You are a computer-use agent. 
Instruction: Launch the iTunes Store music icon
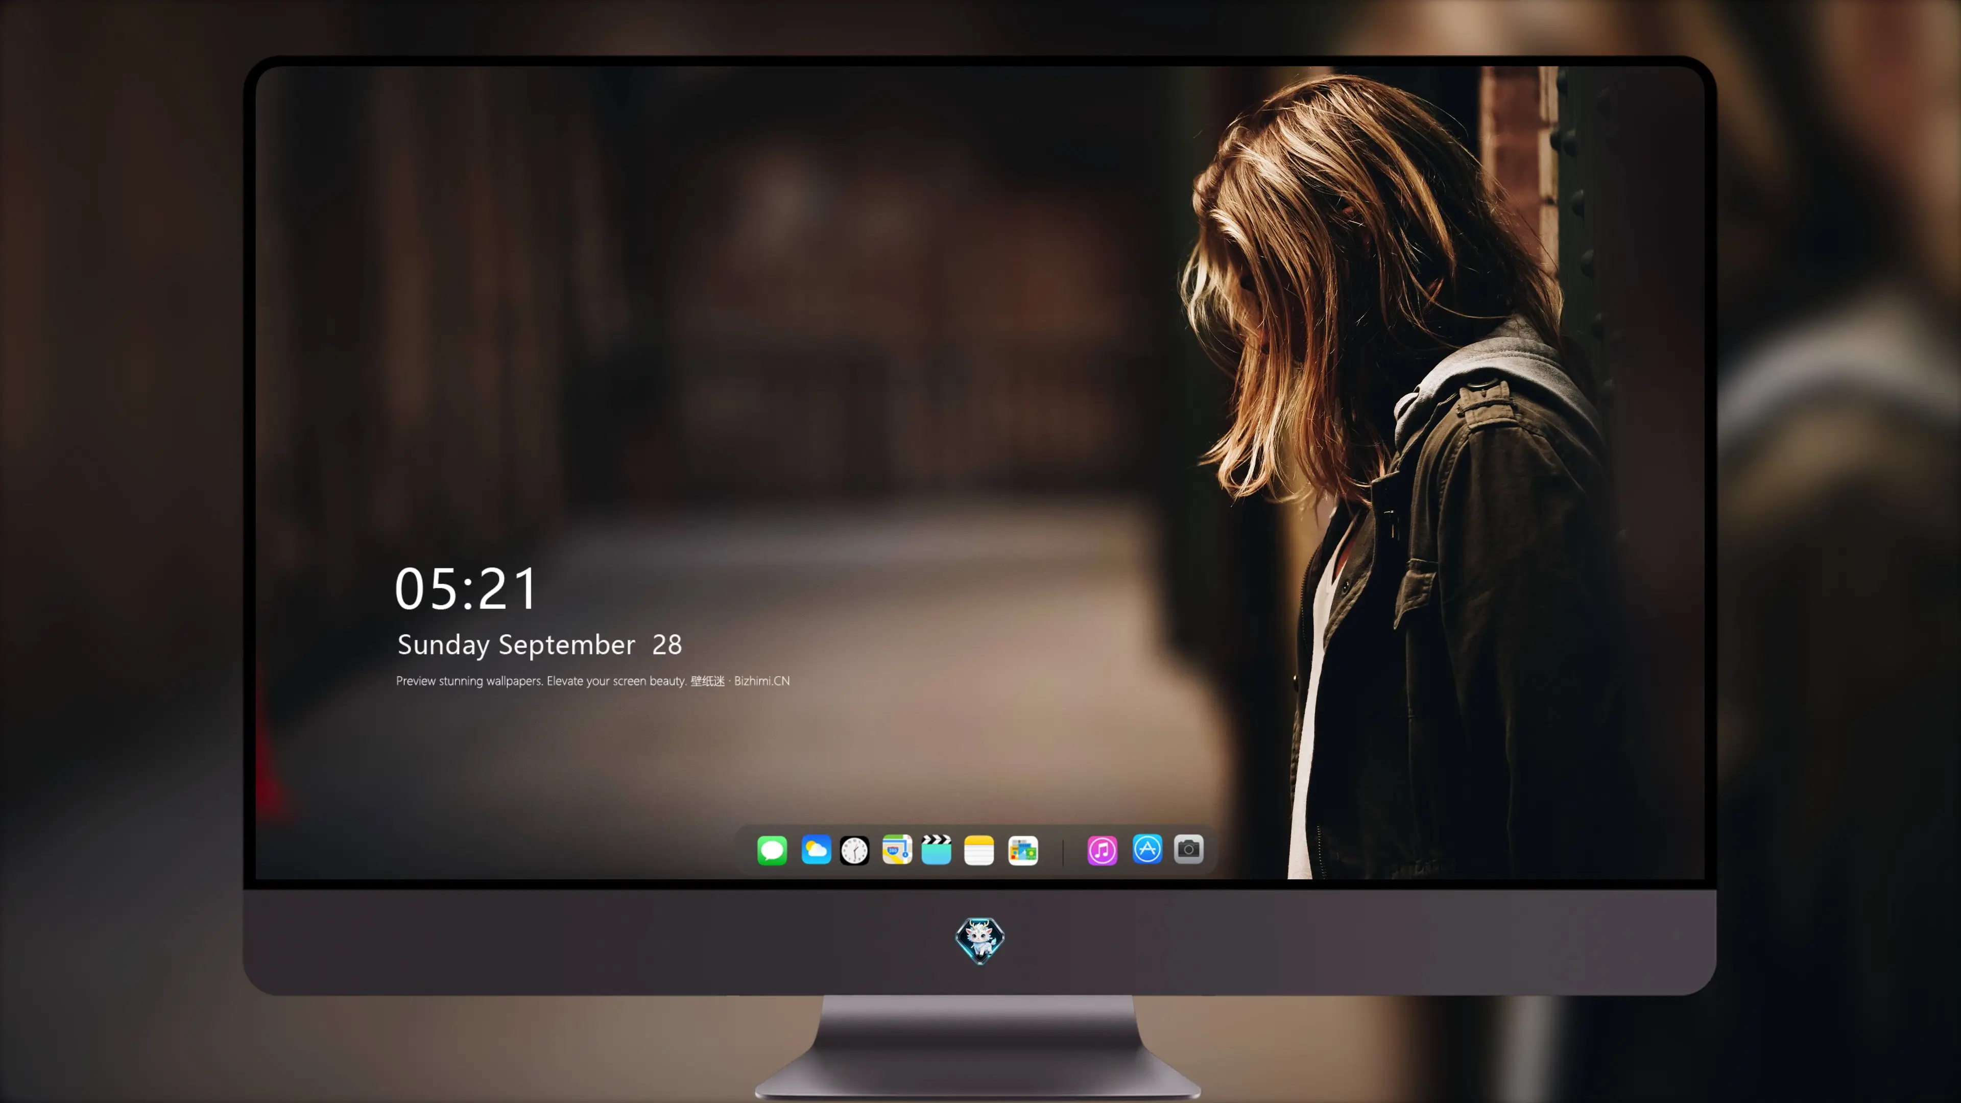click(1103, 850)
